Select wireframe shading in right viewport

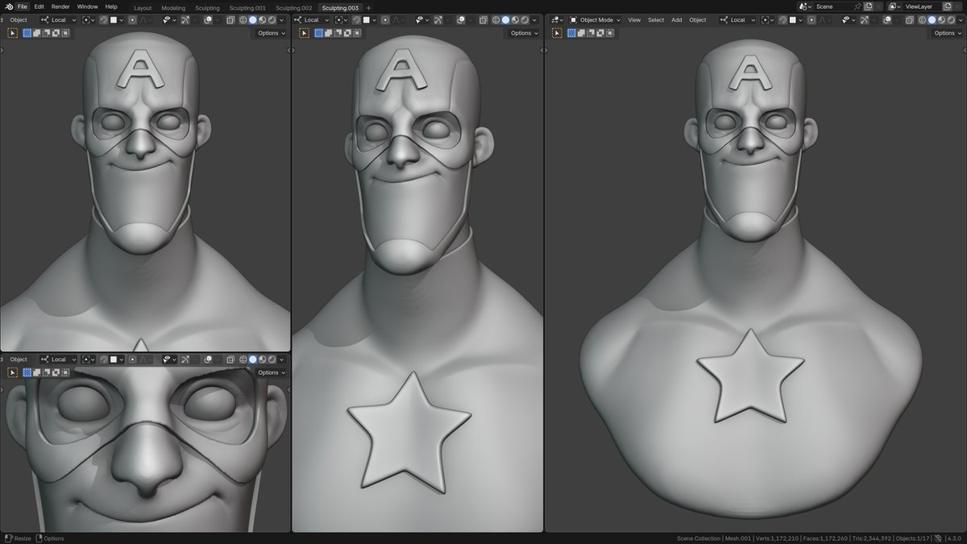922,20
